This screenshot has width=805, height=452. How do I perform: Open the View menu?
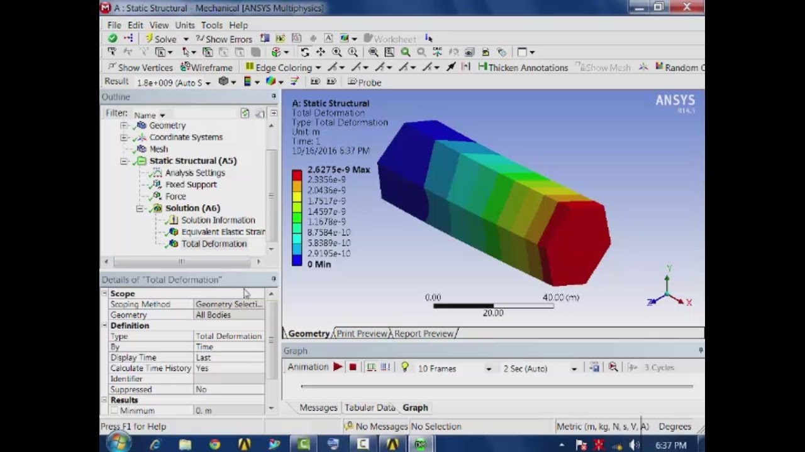(x=158, y=25)
